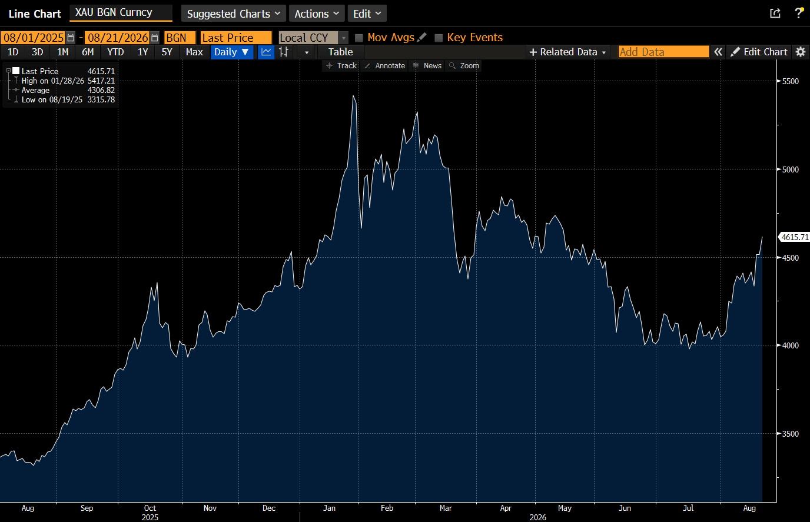Click the Oct label on the x-axis
This screenshot has width=810, height=522.
(150, 508)
